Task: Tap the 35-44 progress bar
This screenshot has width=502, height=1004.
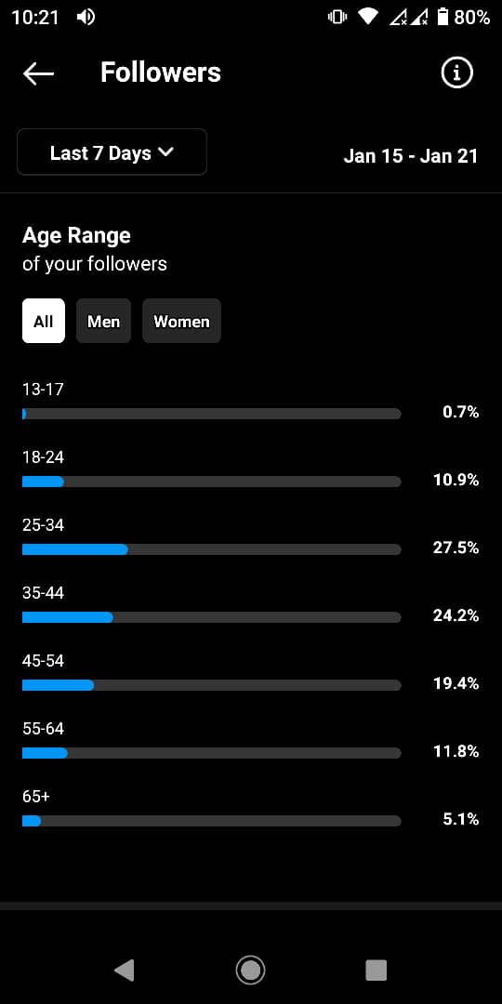Action: [x=212, y=617]
